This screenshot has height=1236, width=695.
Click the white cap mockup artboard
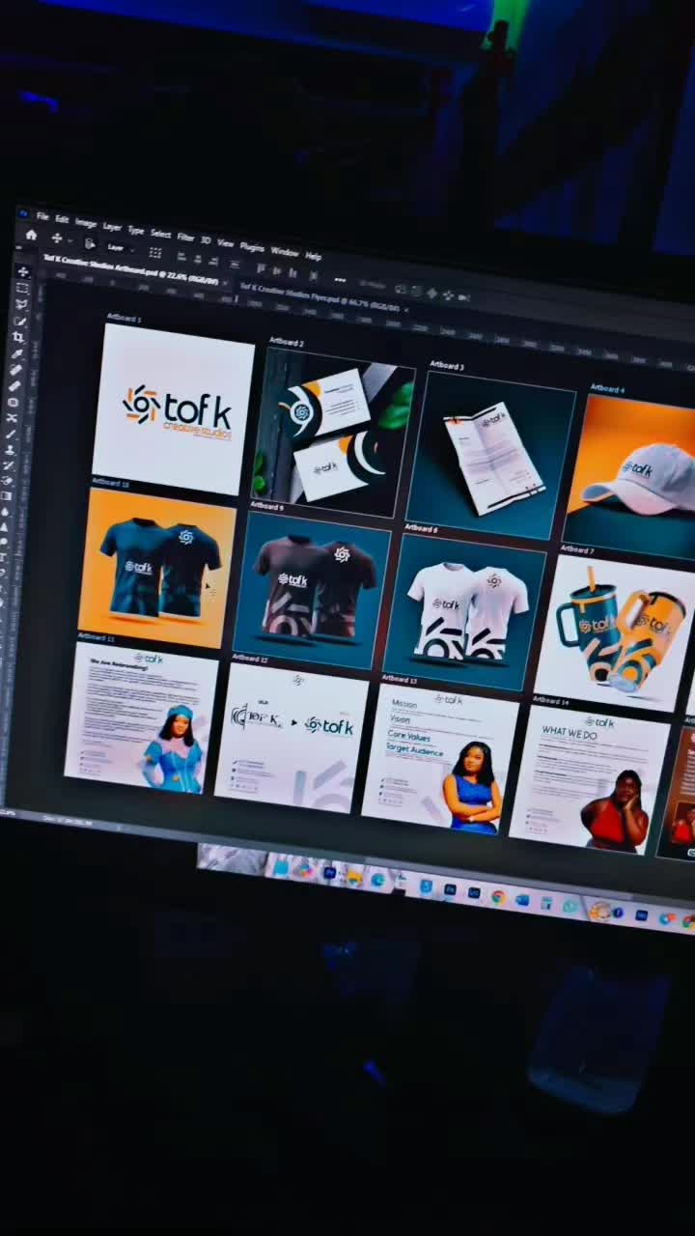[x=632, y=473]
